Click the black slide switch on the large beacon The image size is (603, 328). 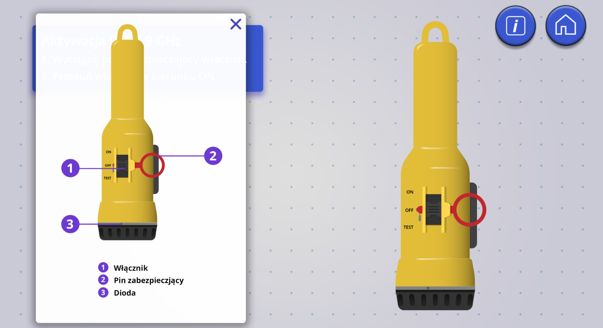(434, 209)
